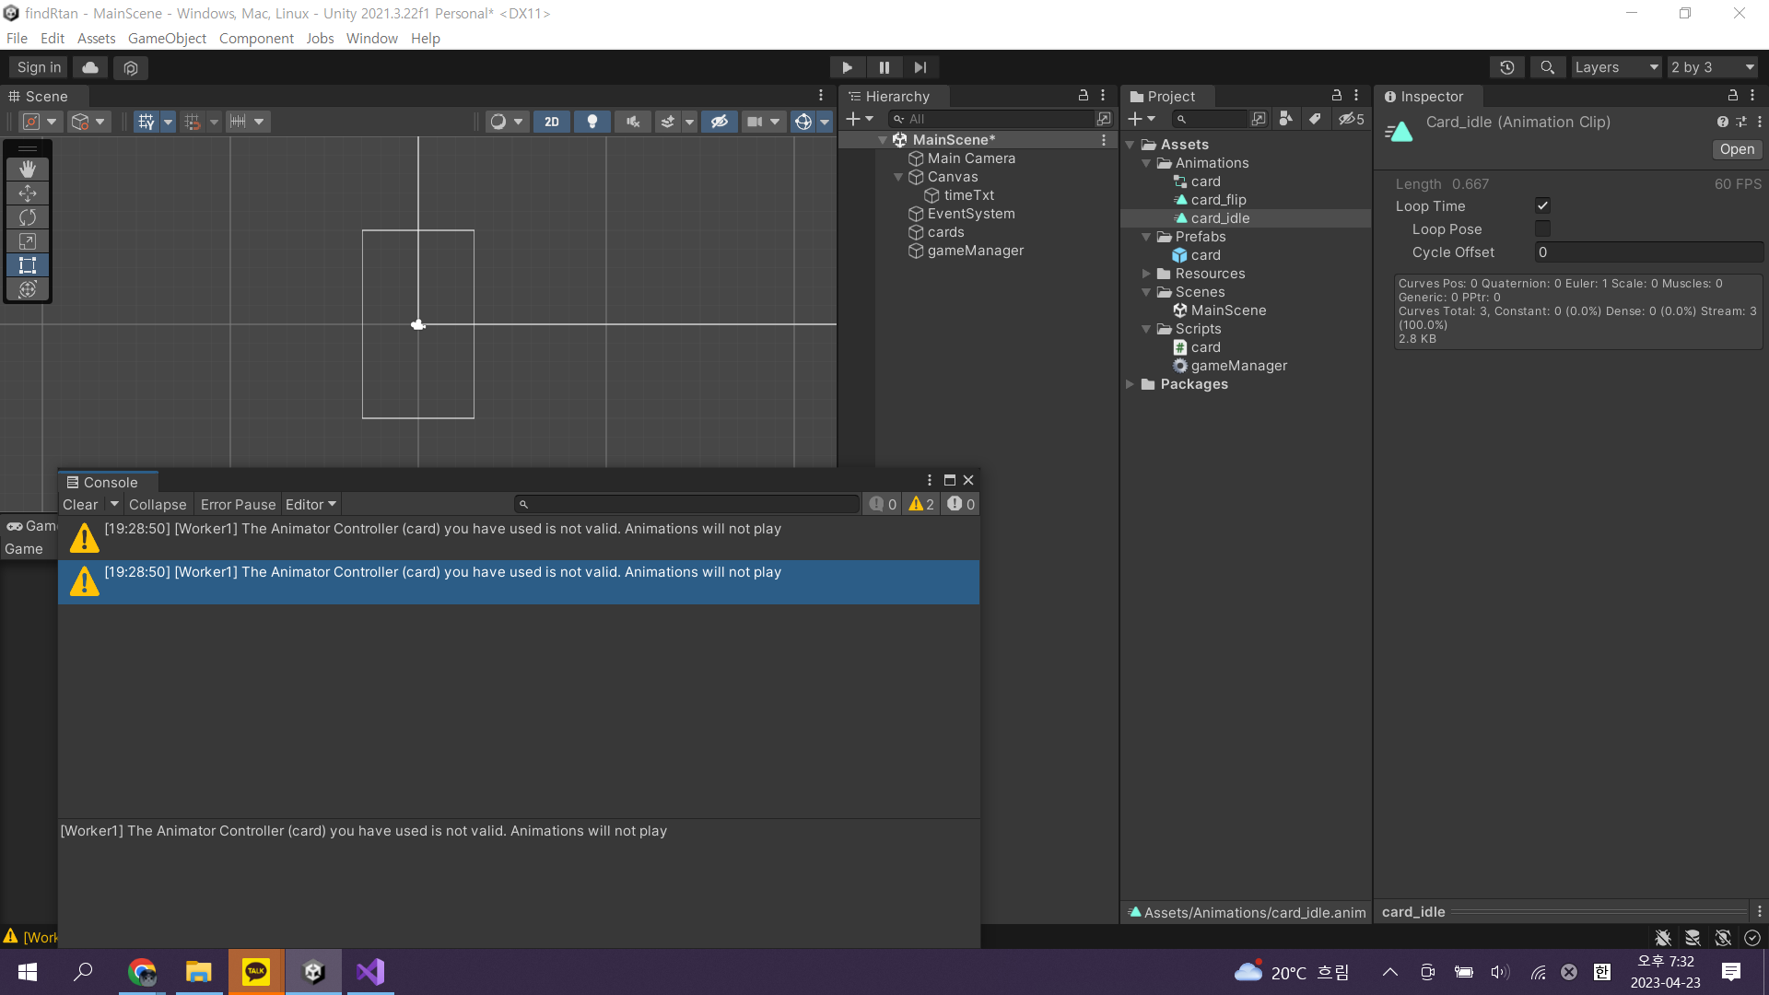Open the GameObject menu

[167, 39]
